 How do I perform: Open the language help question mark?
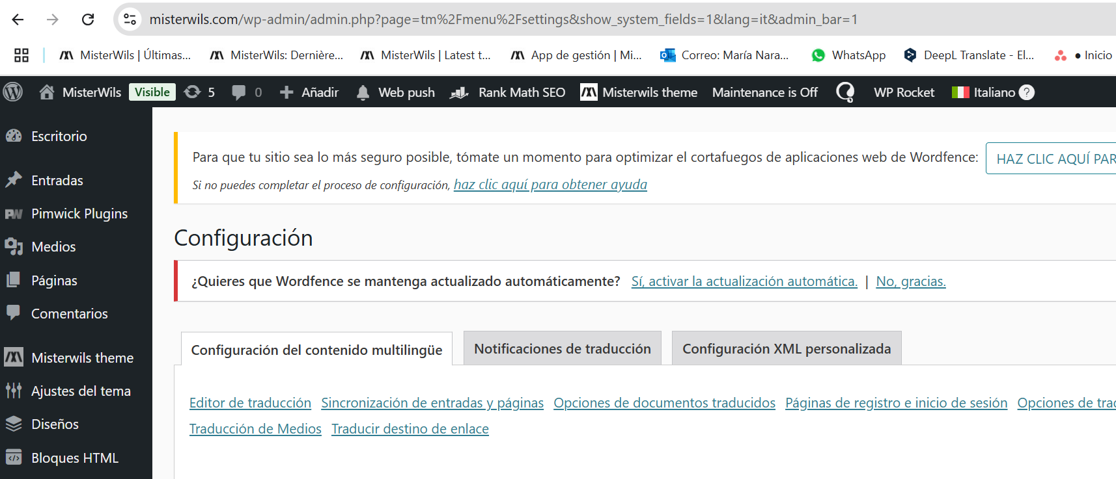pos(1026,92)
